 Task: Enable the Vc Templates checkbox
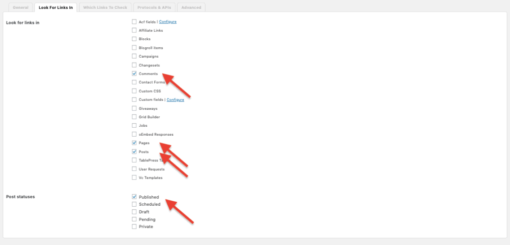(x=134, y=177)
